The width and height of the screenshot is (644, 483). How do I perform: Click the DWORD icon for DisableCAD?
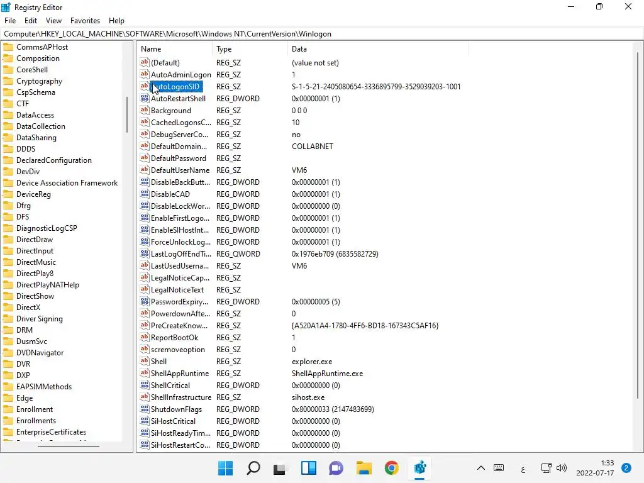(x=144, y=194)
